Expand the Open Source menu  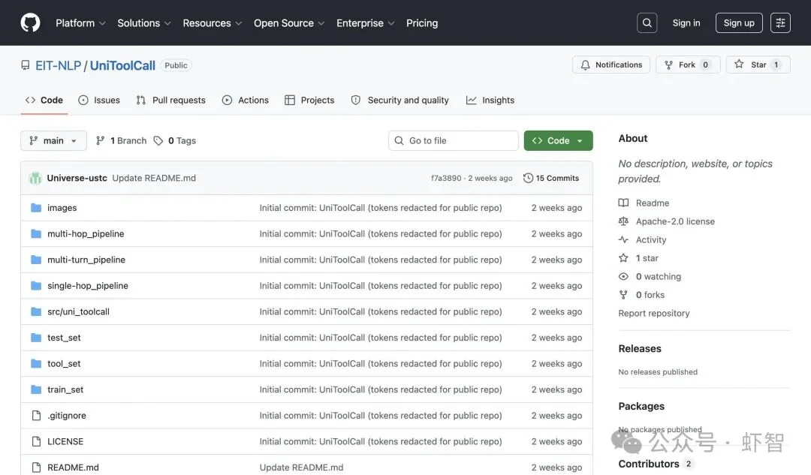[x=288, y=23]
